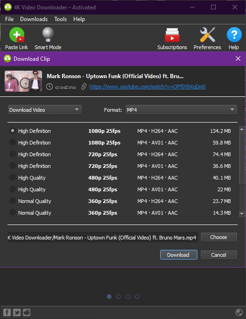Select 1080p H264 134.2 MB option
Viewport: 246px width, 319px height.
pos(13,130)
